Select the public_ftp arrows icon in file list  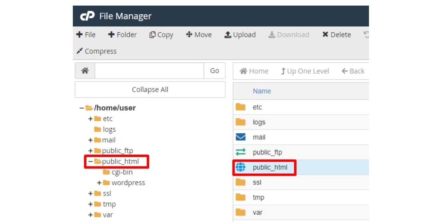pyautogui.click(x=241, y=152)
